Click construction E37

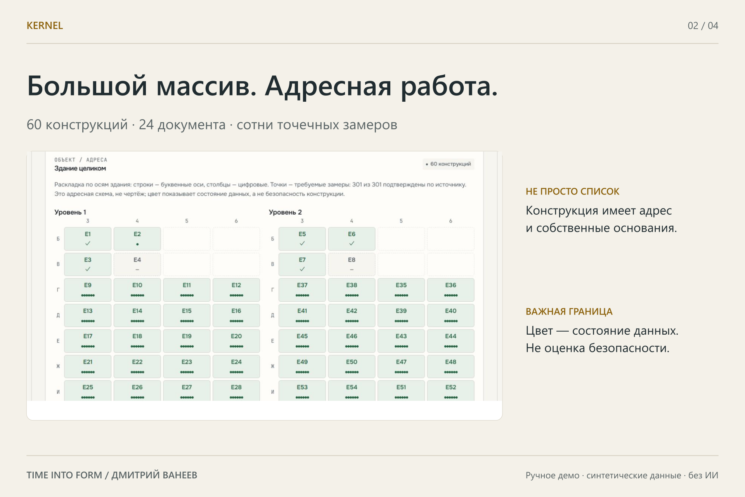point(302,290)
